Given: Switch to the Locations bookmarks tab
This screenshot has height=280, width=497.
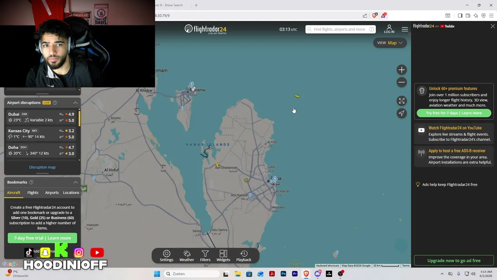Looking at the screenshot, I should [x=71, y=192].
